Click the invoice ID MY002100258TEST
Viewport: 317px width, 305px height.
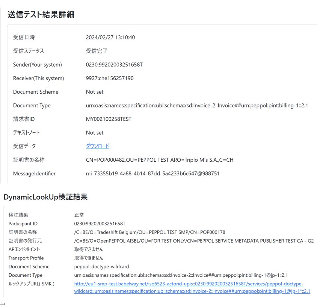click(109, 119)
